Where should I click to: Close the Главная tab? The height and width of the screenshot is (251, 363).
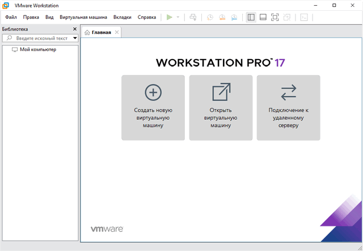click(x=117, y=32)
